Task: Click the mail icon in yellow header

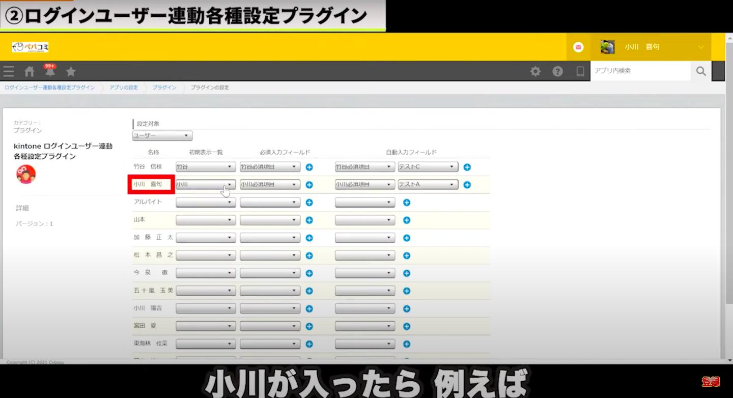Action: (x=578, y=47)
